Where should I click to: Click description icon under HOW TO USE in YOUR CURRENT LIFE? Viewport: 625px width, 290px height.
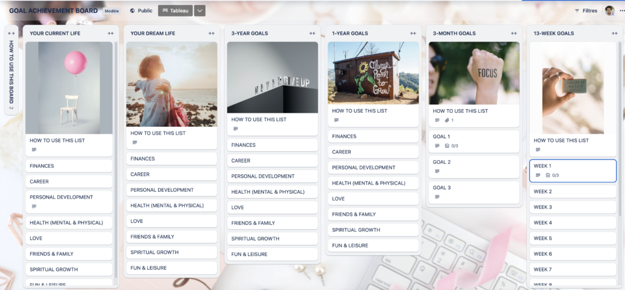coord(34,150)
